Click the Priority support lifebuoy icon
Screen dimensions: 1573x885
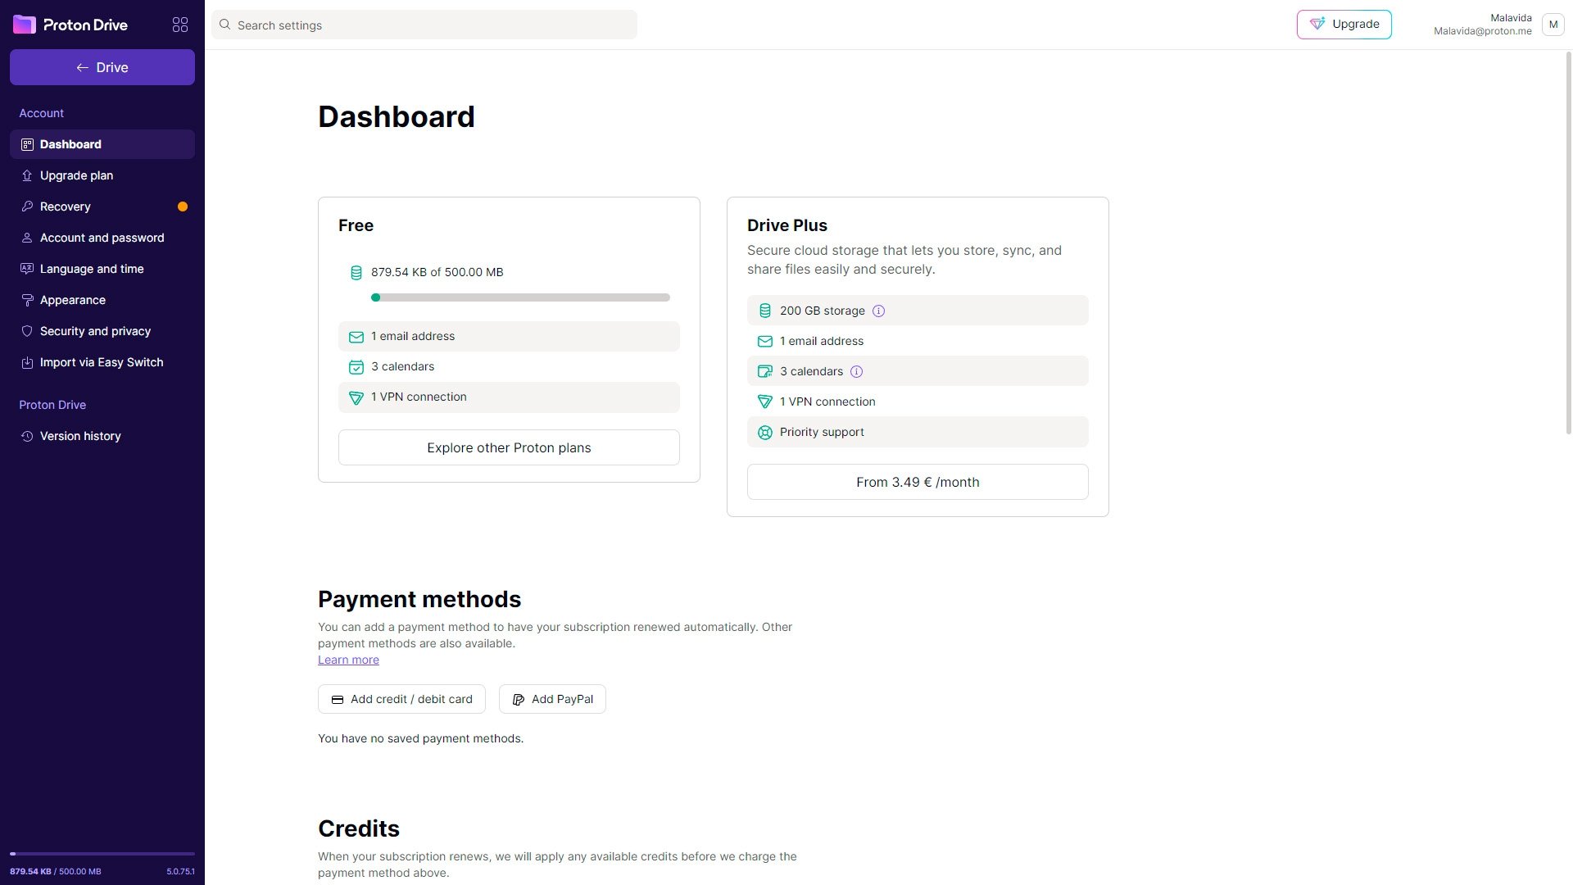coord(764,433)
